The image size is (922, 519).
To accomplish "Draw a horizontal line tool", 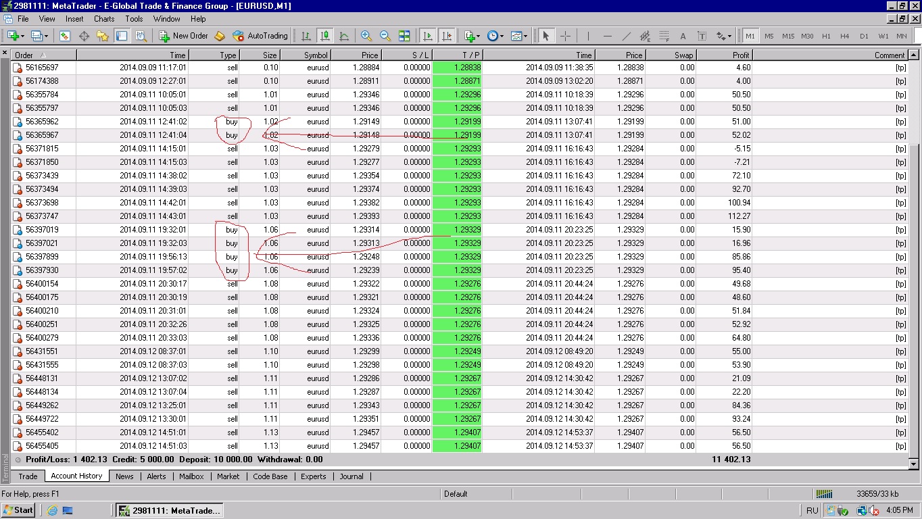I will [607, 36].
